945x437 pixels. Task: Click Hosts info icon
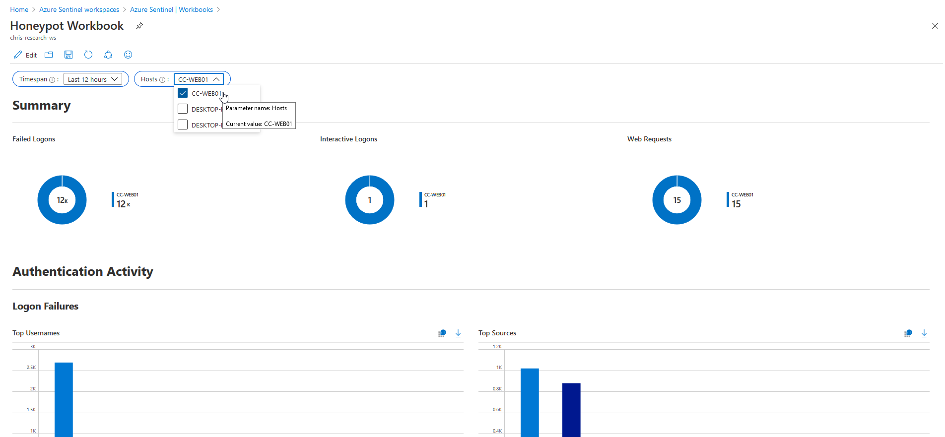pyautogui.click(x=162, y=80)
